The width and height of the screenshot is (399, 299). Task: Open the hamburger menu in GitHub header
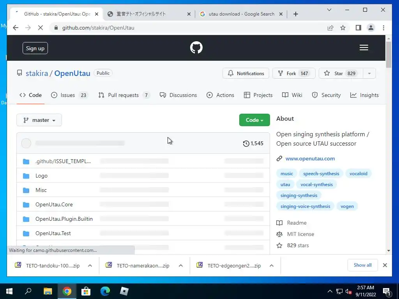[364, 47]
